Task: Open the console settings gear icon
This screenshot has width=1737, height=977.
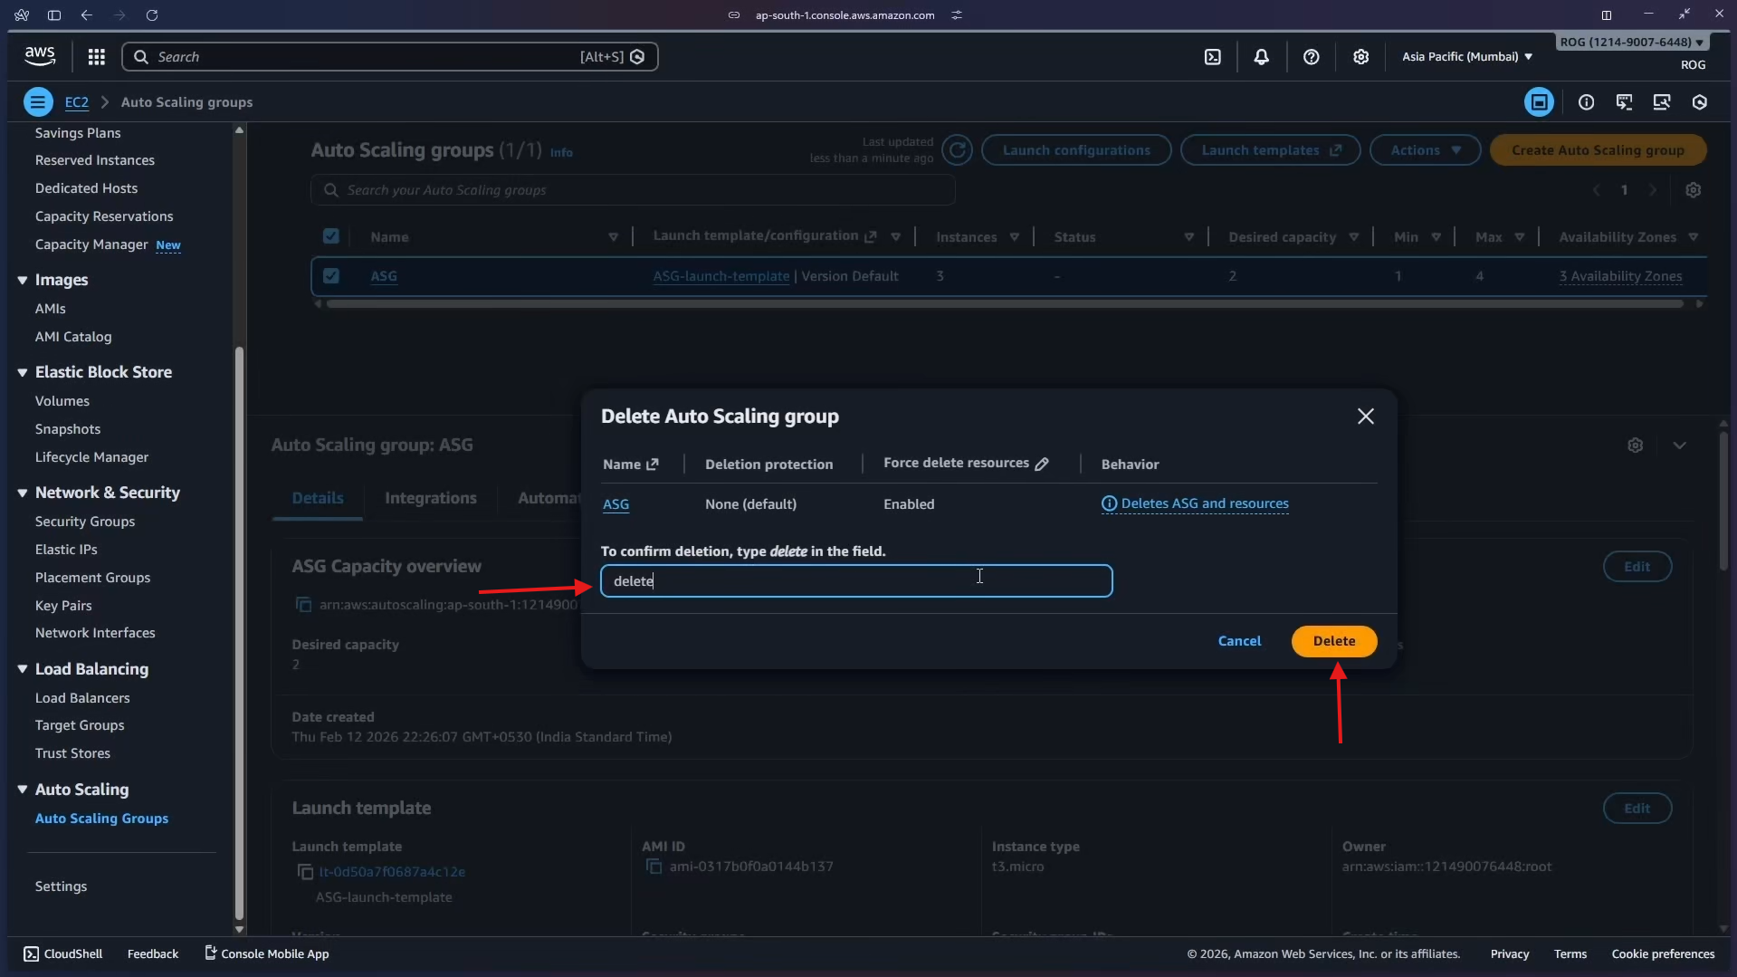Action: (1361, 56)
